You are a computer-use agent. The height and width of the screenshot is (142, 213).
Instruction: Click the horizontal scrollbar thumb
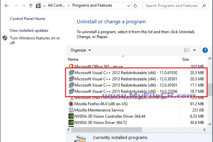[106, 130]
